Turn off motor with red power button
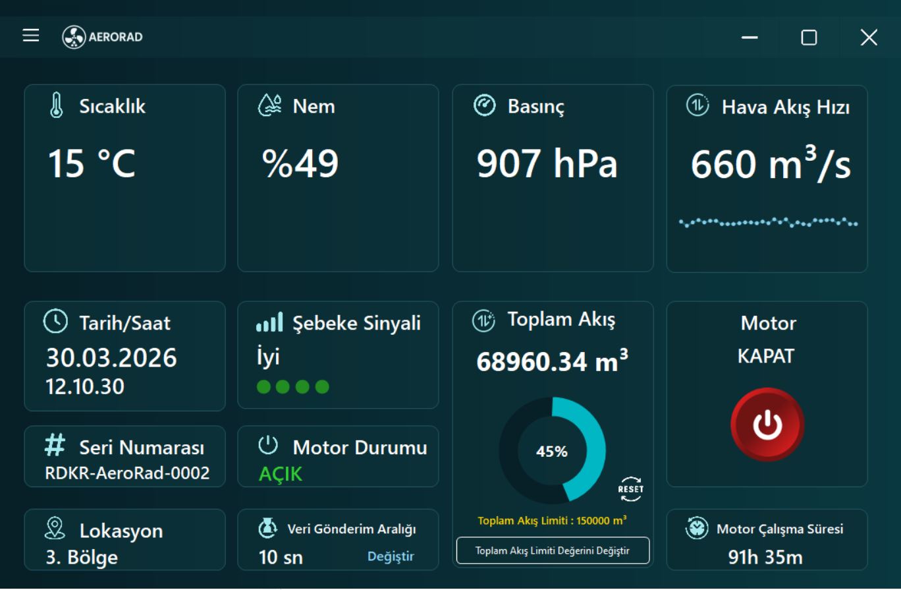Viewport: 901px width, 590px height. pyautogui.click(x=767, y=425)
